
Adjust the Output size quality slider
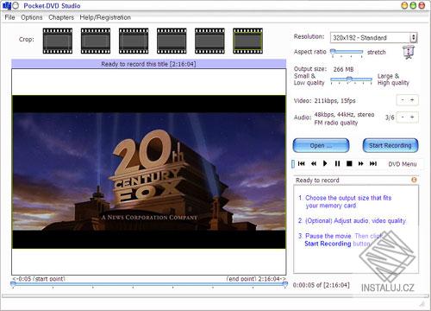[x=351, y=79]
